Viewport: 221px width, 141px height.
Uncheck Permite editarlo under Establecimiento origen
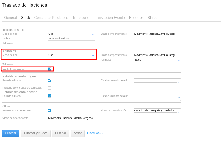point(49,80)
